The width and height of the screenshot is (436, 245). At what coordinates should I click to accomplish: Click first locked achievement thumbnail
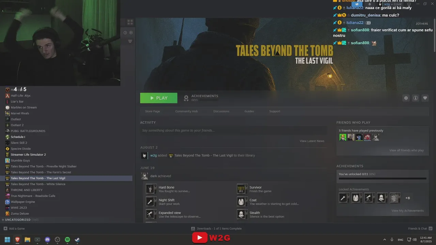click(x=344, y=198)
